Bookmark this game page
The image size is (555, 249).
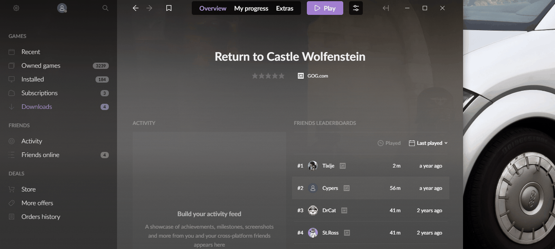point(169,8)
